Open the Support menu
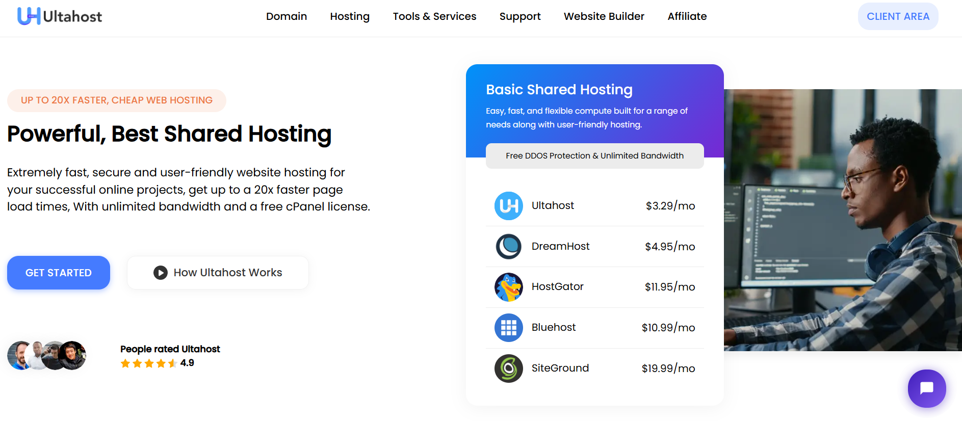Image resolution: width=962 pixels, height=421 pixels. (520, 16)
